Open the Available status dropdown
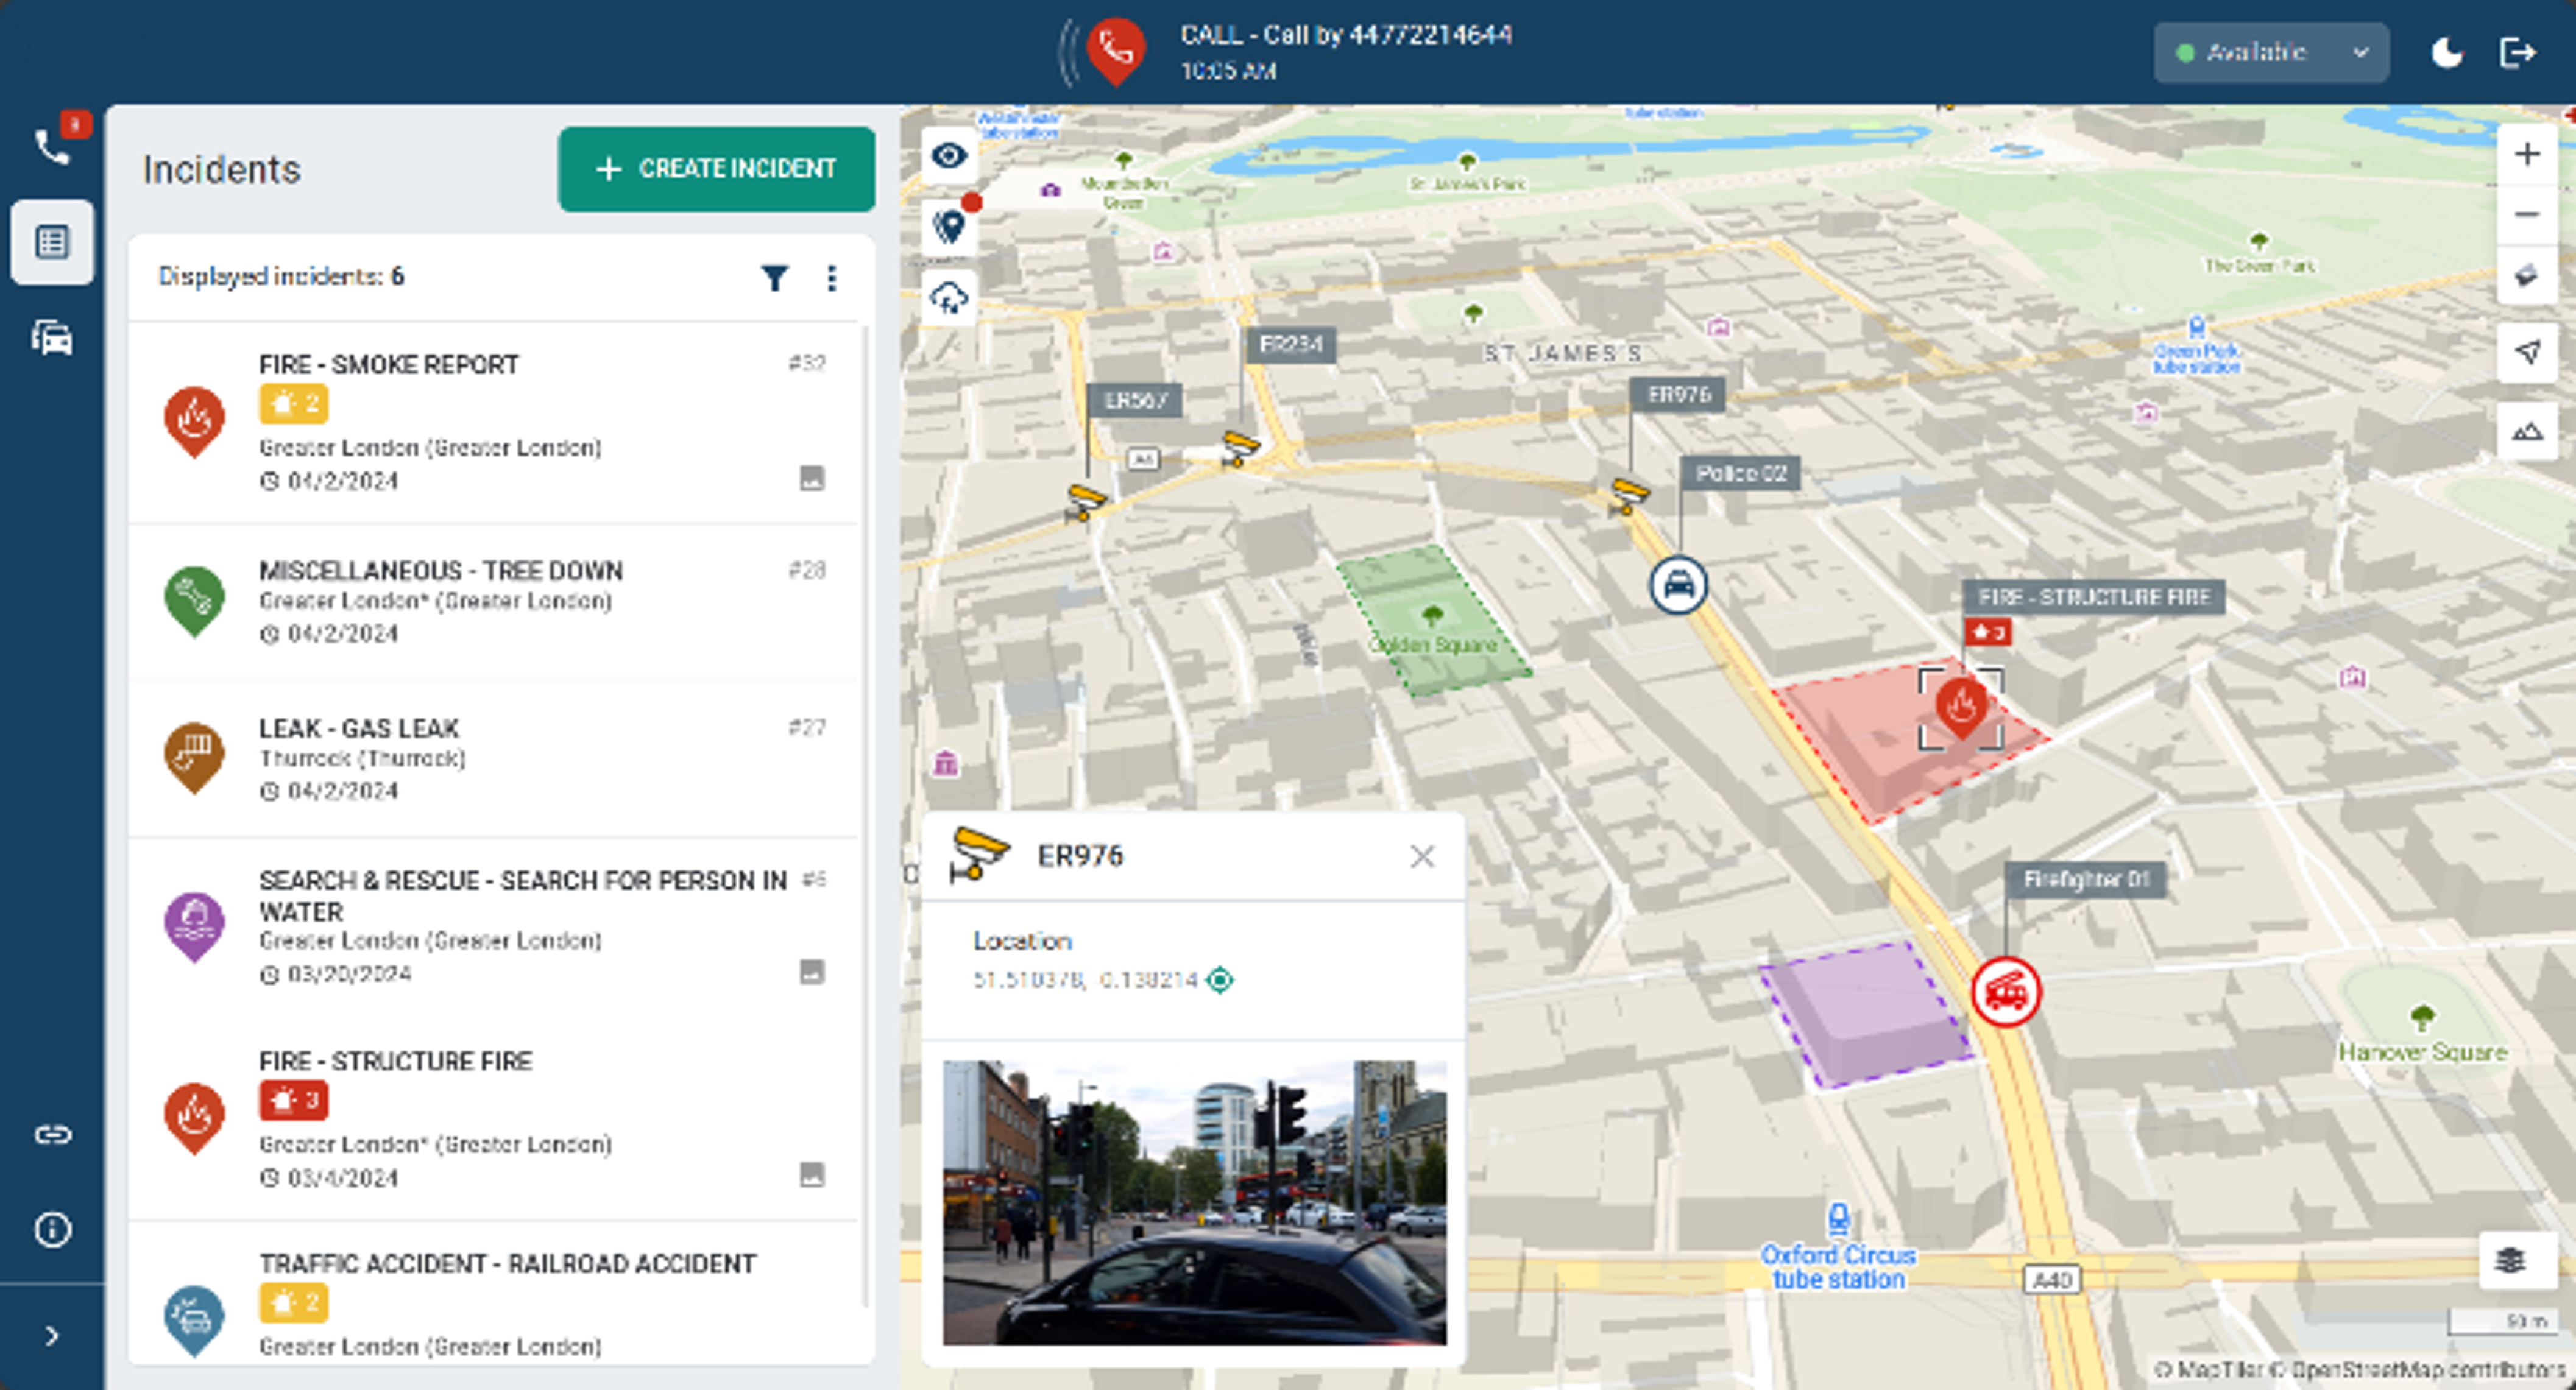The width and height of the screenshot is (2576, 1390). 2270,52
